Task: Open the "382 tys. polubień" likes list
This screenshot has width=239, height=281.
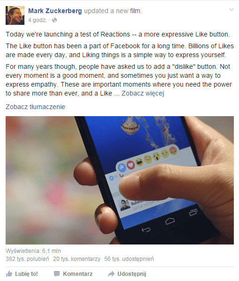Action: pos(27,259)
